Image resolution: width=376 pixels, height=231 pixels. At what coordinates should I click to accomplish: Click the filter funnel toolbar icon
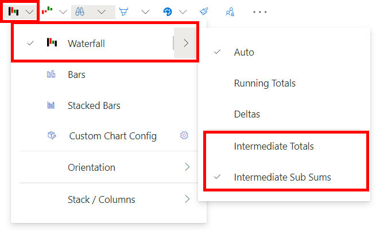pos(124,11)
